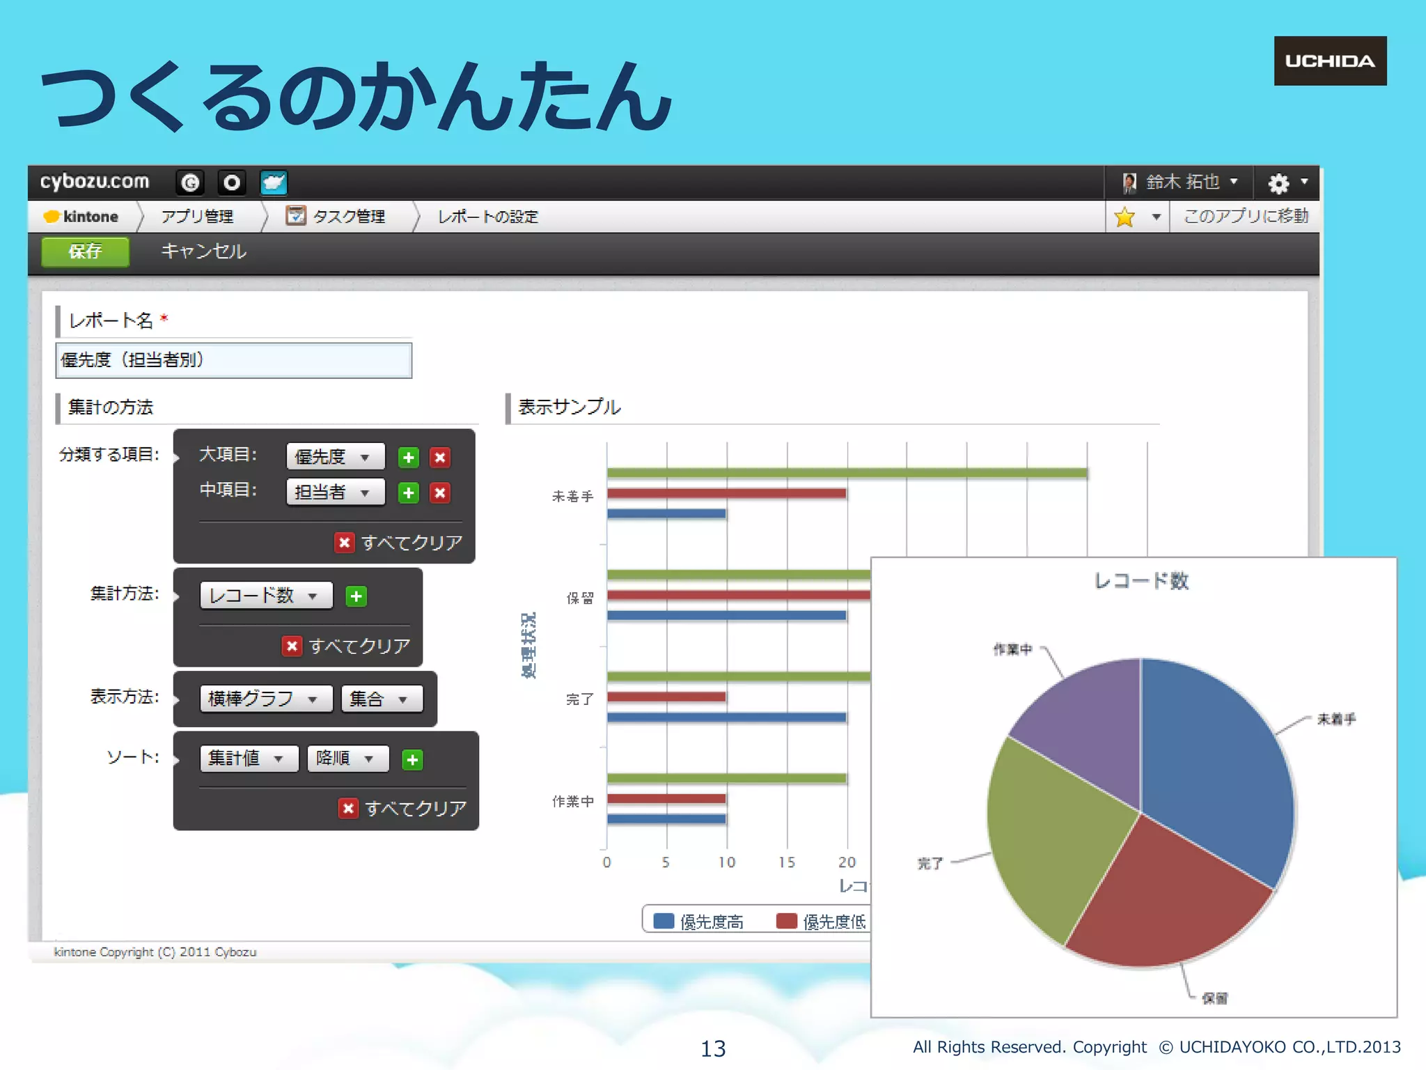
Task: Add a row after the 大項目 field
Action: pos(409,457)
